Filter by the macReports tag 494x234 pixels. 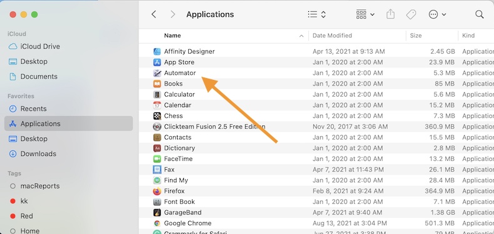click(x=68, y=186)
